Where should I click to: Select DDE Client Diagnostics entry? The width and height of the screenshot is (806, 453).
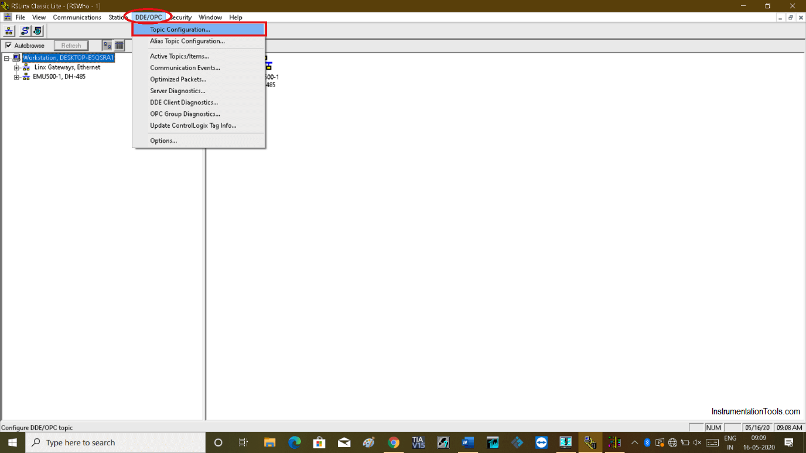click(199, 102)
